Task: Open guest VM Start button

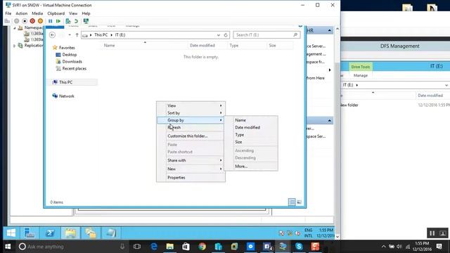Action: click(x=11, y=233)
